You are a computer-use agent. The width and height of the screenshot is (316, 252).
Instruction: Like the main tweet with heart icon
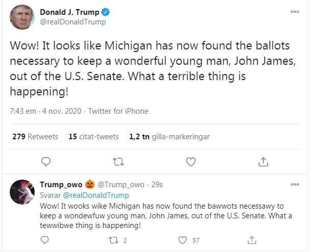pyautogui.click(x=191, y=162)
